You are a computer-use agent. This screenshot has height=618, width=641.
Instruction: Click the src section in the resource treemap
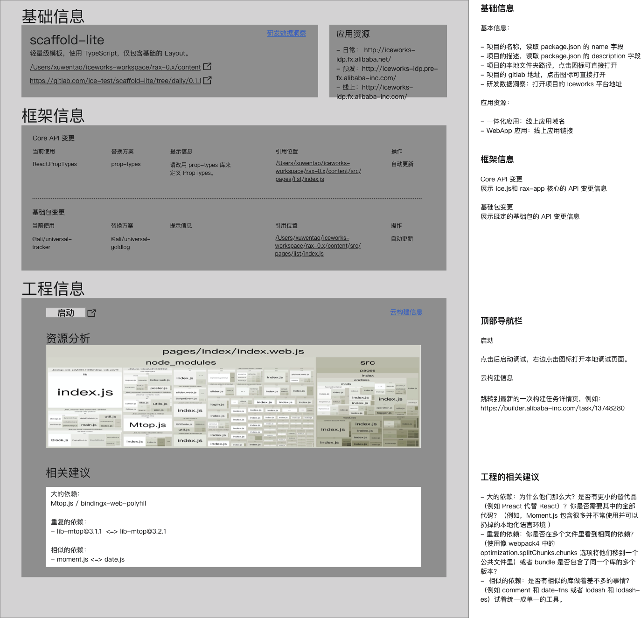point(367,363)
